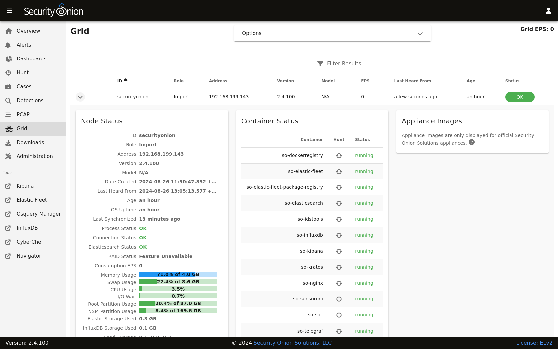The height and width of the screenshot is (349, 558).
Task: Open the Cases page
Action: pyautogui.click(x=33, y=87)
